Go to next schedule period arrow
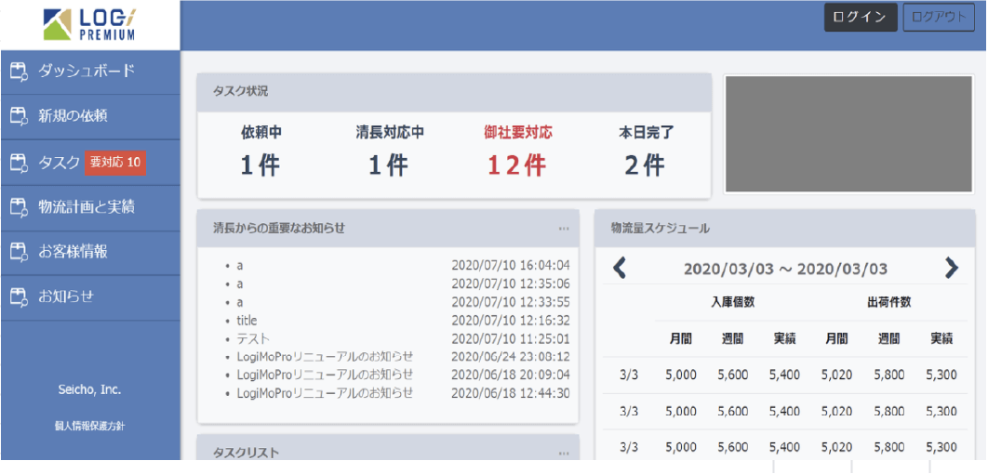The width and height of the screenshot is (988, 474). coord(951,269)
